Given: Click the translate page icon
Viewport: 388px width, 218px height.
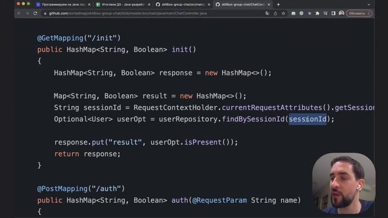Looking at the screenshot, I should pos(267,13).
